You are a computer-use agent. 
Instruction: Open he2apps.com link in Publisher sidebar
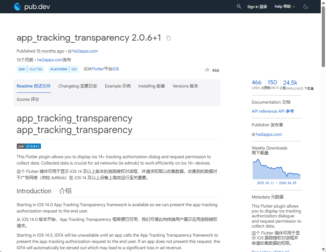point(269,134)
